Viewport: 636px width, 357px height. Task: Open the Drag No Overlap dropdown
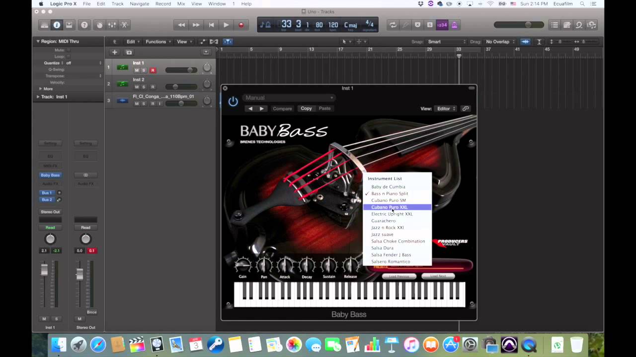tap(500, 42)
